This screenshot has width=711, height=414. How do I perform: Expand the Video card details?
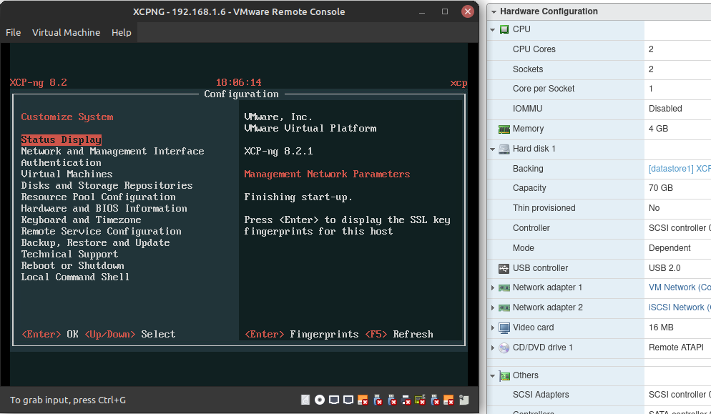493,328
